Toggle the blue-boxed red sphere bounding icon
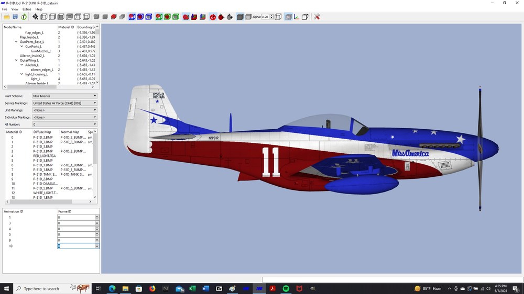Screen dimensions: 524x294 click(x=132, y=17)
